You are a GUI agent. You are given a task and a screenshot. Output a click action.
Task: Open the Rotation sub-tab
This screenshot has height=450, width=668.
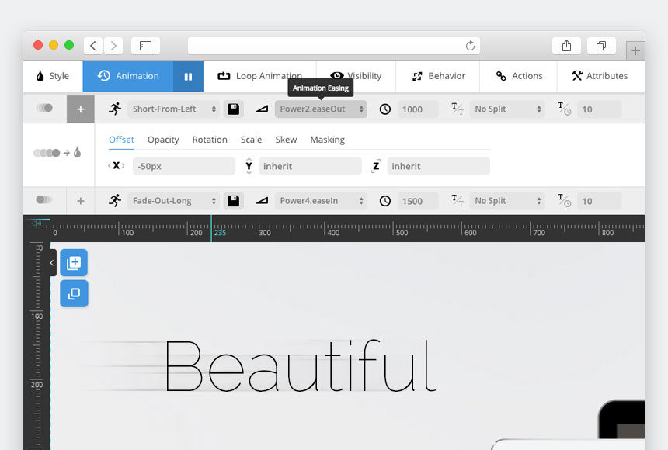[x=210, y=140]
